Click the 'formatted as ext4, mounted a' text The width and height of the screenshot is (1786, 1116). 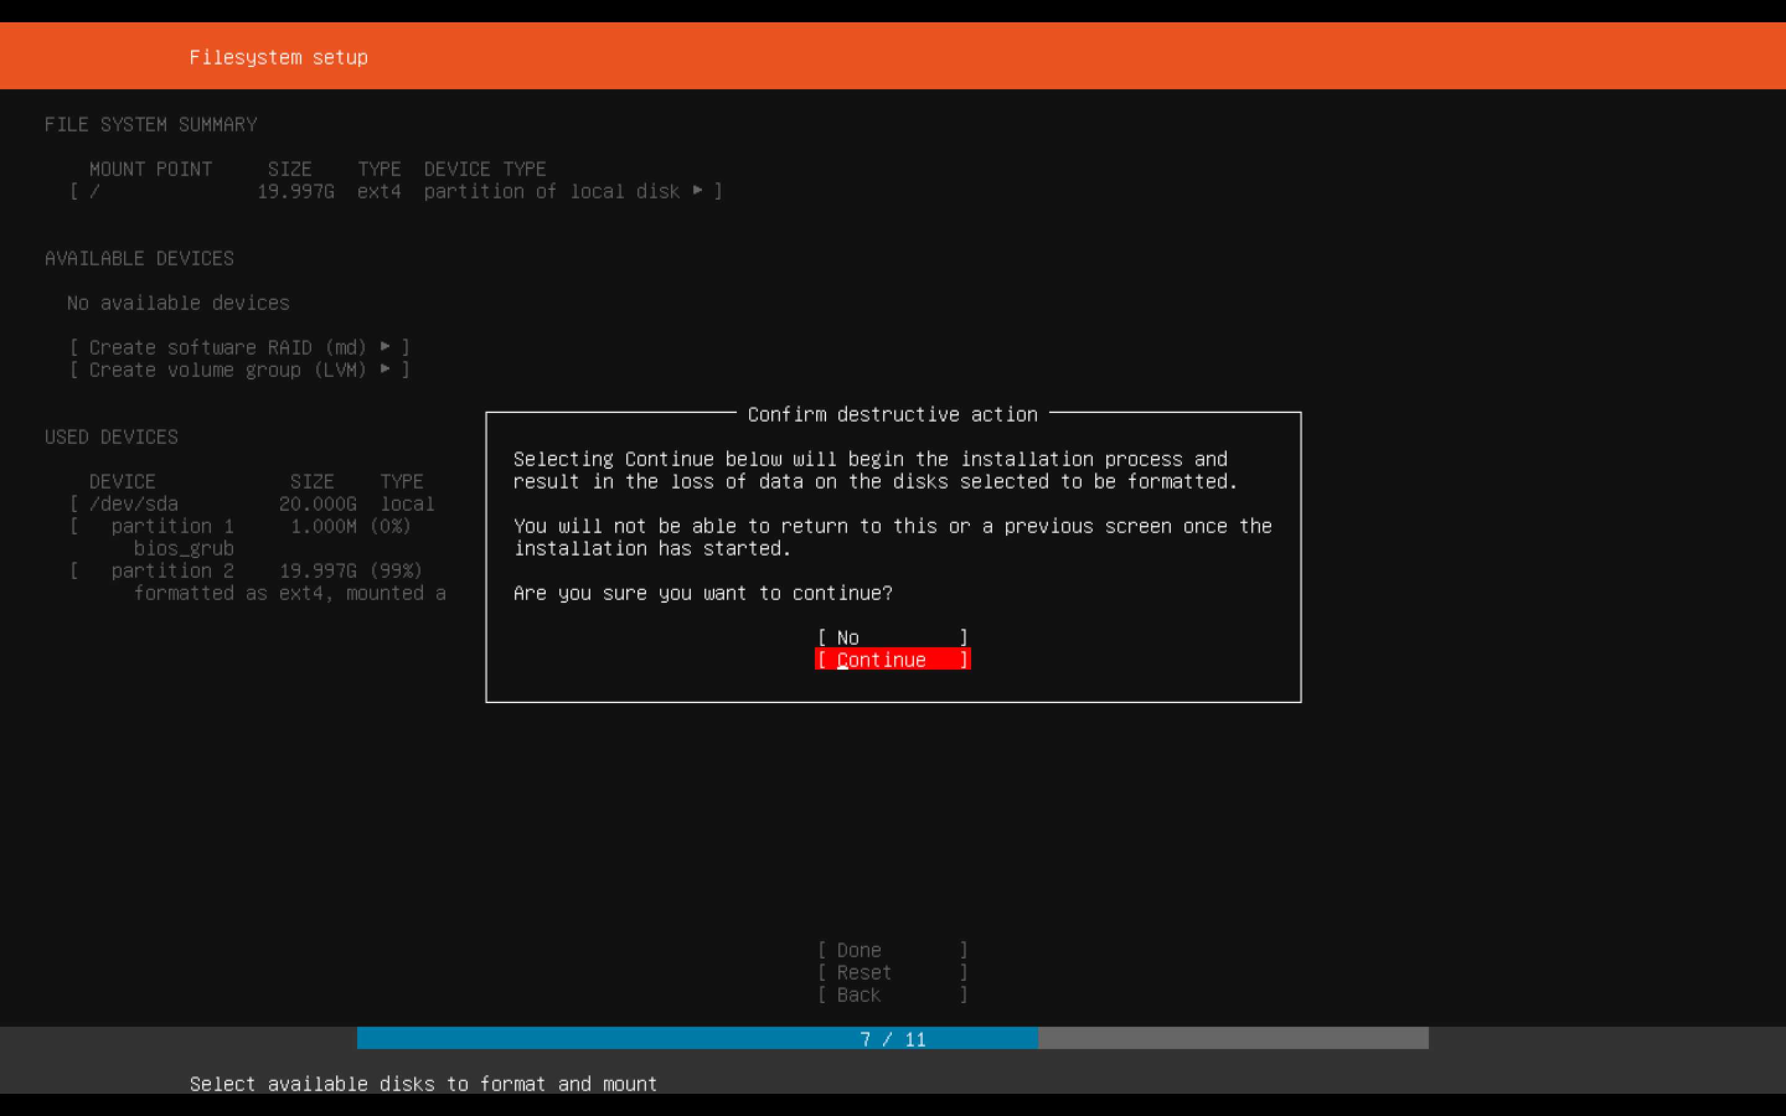(290, 593)
